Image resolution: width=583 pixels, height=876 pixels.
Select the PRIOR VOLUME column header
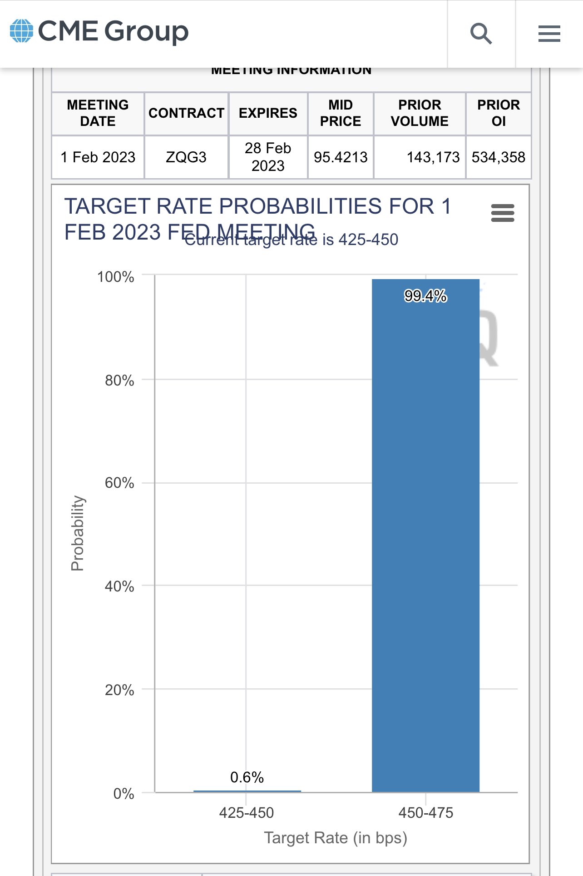tap(420, 113)
